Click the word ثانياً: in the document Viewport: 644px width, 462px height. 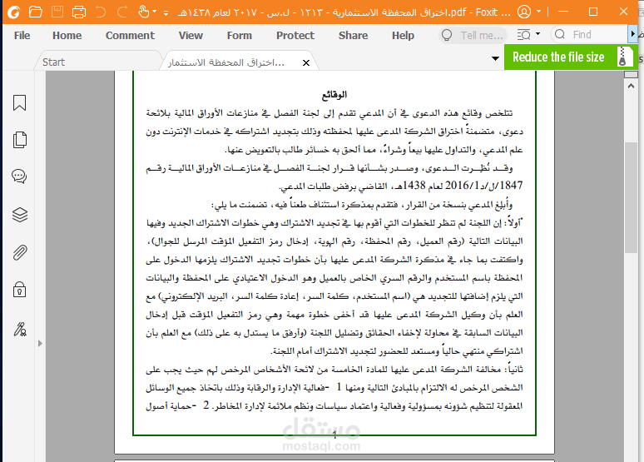tap(513, 369)
